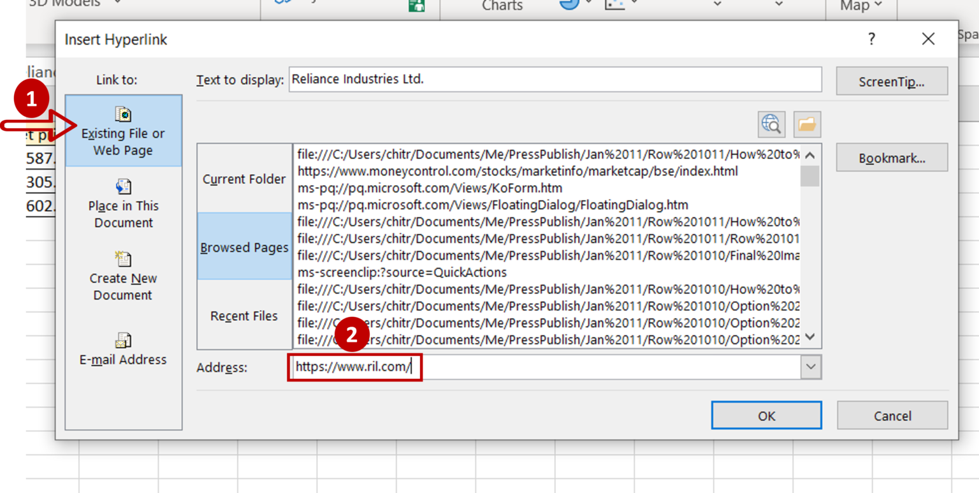Select the KoForm.htm entry
The width and height of the screenshot is (979, 493).
(430, 188)
